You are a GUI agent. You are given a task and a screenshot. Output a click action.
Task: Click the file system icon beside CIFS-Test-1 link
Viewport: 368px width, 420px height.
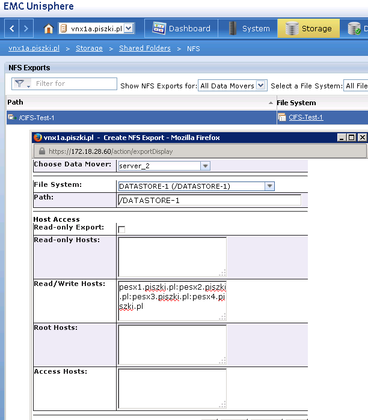(x=282, y=117)
